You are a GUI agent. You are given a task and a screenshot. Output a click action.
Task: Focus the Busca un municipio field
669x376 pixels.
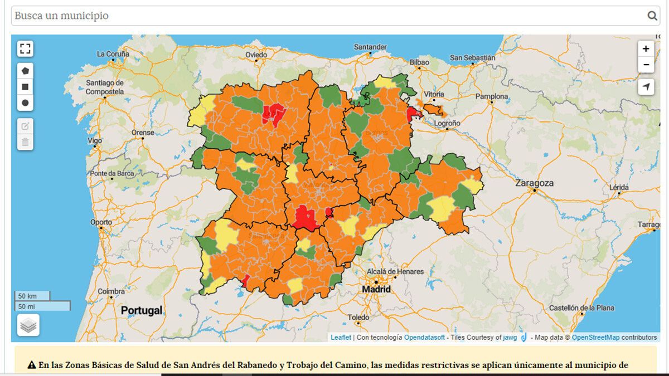pos(335,16)
